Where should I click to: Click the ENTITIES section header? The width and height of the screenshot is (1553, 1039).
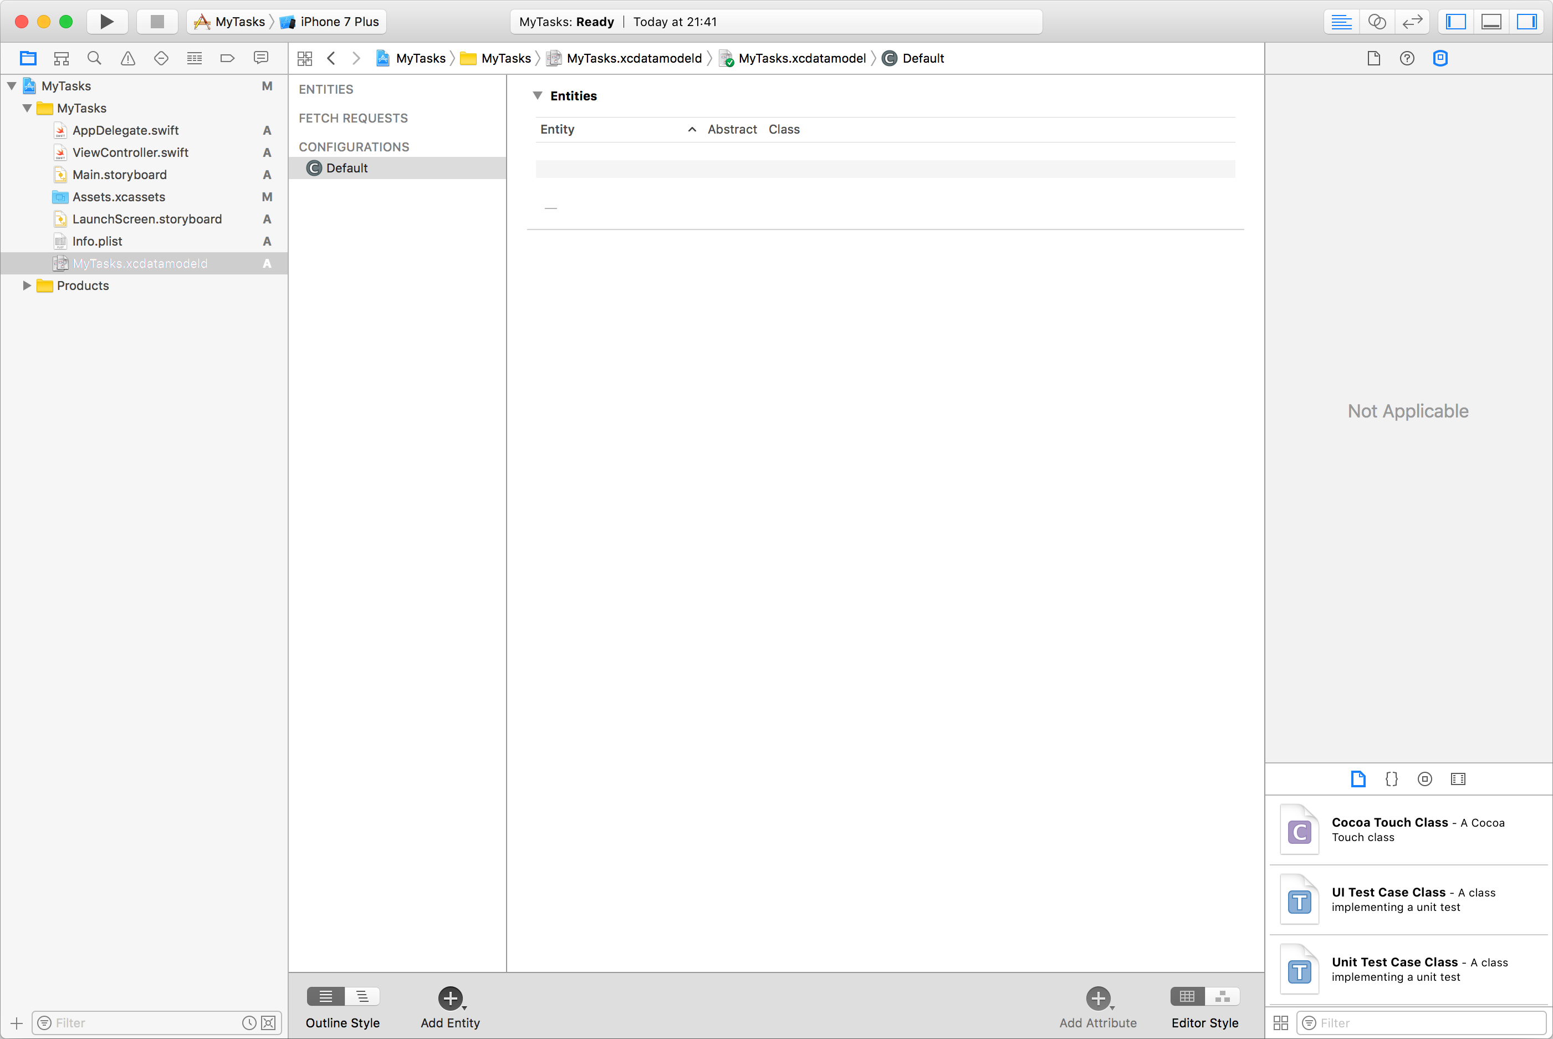tap(326, 89)
